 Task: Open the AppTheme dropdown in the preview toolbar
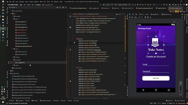pos(155,14)
